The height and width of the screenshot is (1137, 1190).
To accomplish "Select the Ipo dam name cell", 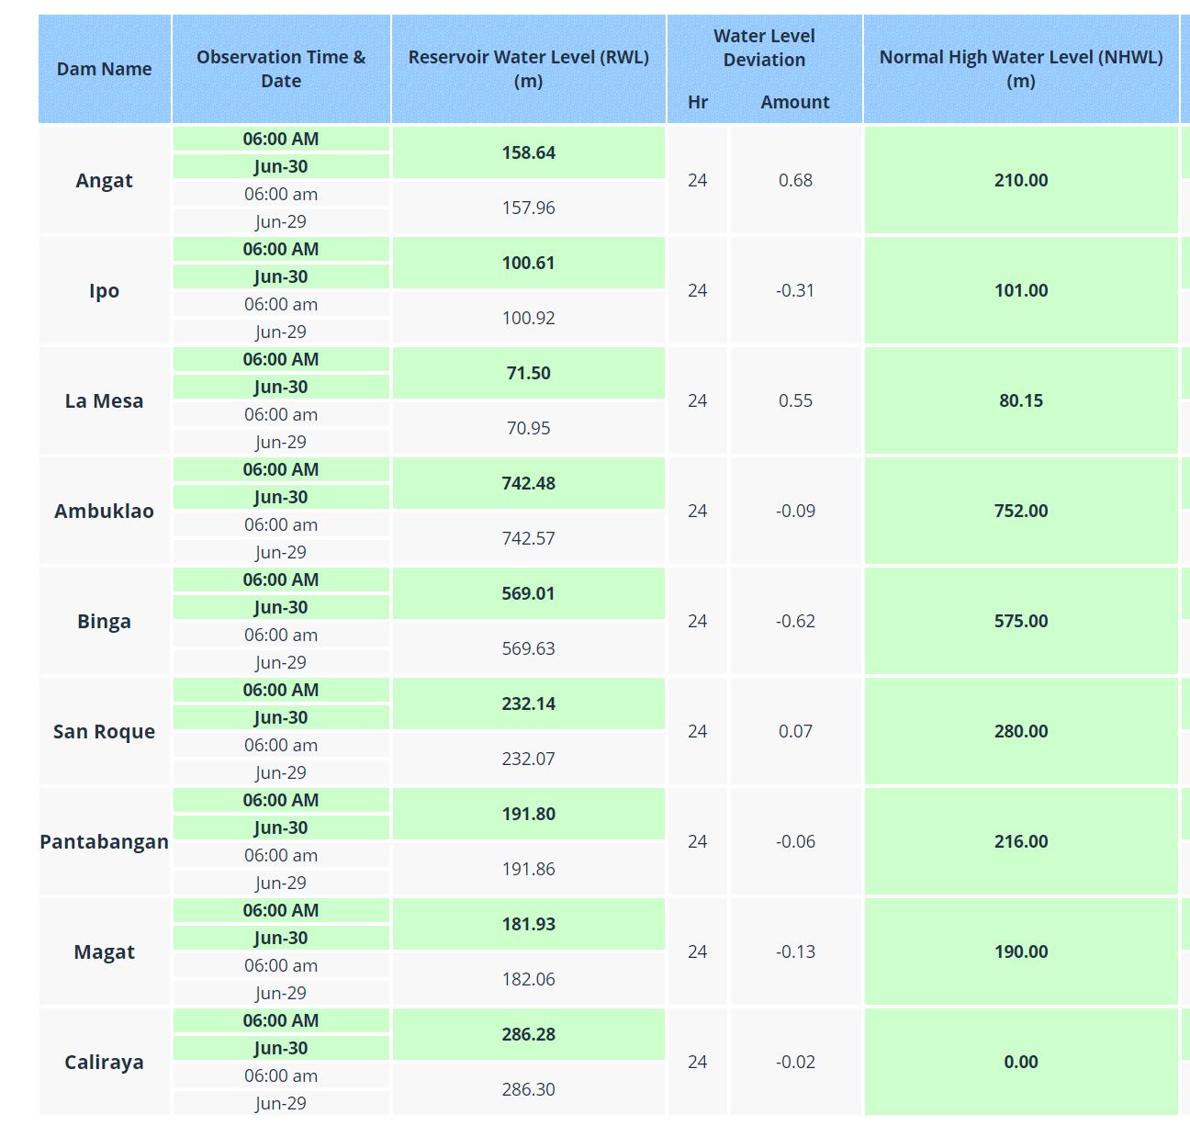I will [104, 290].
